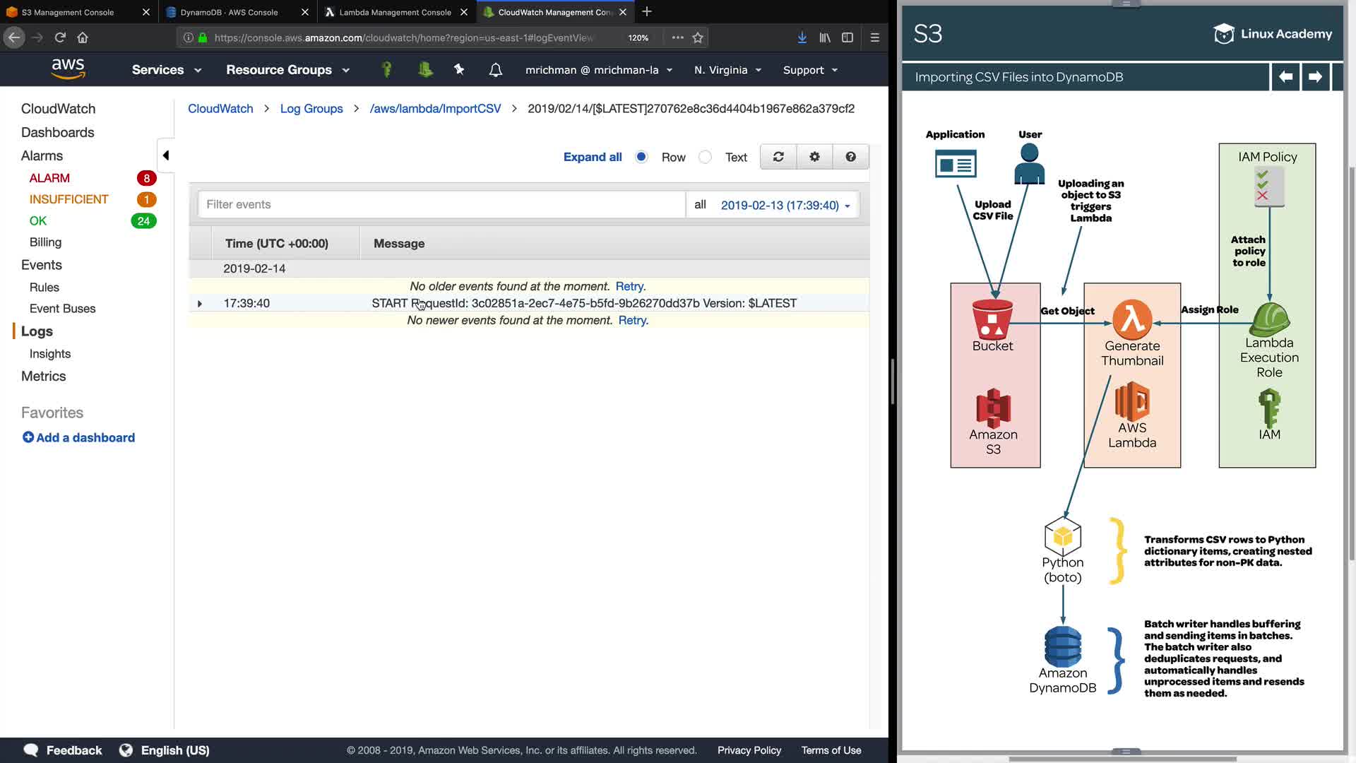Open Insights in the sidebar

click(50, 354)
